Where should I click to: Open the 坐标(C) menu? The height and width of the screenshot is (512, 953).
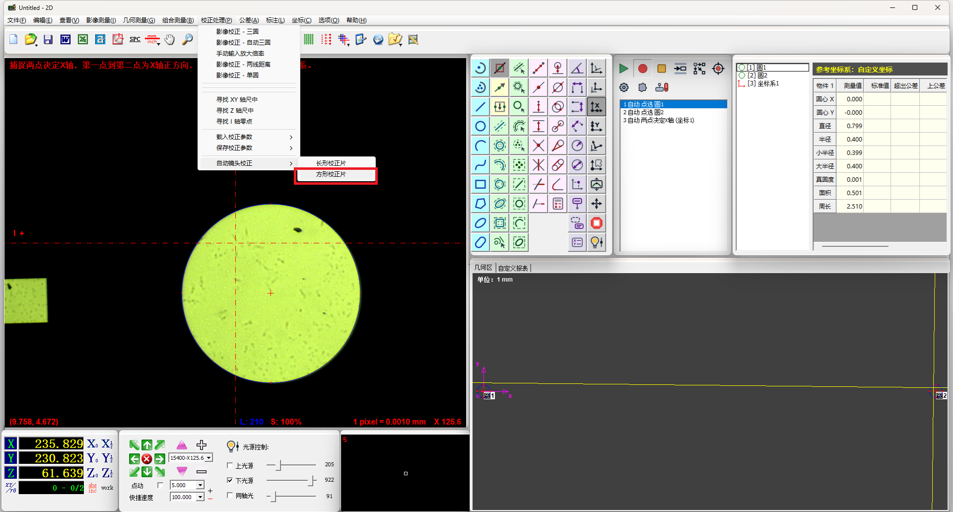302,20
